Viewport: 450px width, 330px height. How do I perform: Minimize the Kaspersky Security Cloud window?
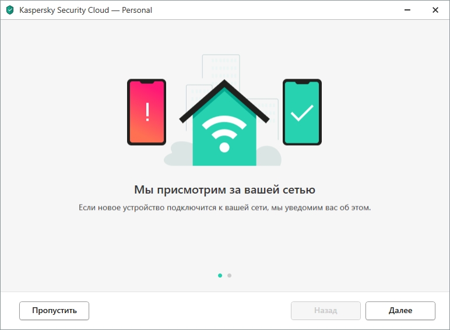pos(407,10)
